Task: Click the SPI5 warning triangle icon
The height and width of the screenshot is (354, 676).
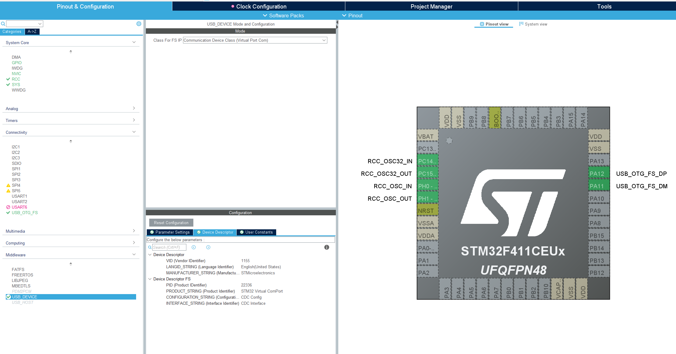Action: [8, 191]
